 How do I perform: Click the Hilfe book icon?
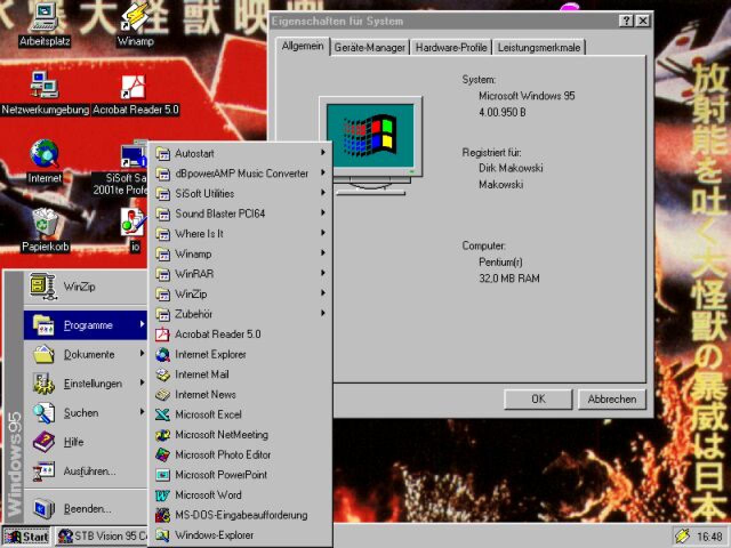click(43, 442)
